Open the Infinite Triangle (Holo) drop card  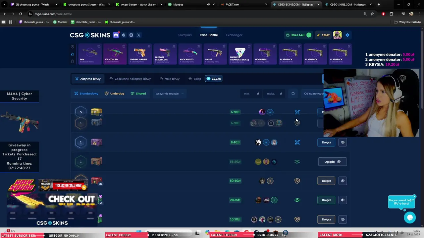pyautogui.click(x=240, y=54)
